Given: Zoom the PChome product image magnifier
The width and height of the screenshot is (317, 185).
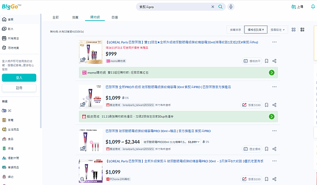Looking at the screenshot, I should [82, 179].
